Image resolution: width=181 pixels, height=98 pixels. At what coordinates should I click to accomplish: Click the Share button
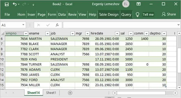coord(169,14)
